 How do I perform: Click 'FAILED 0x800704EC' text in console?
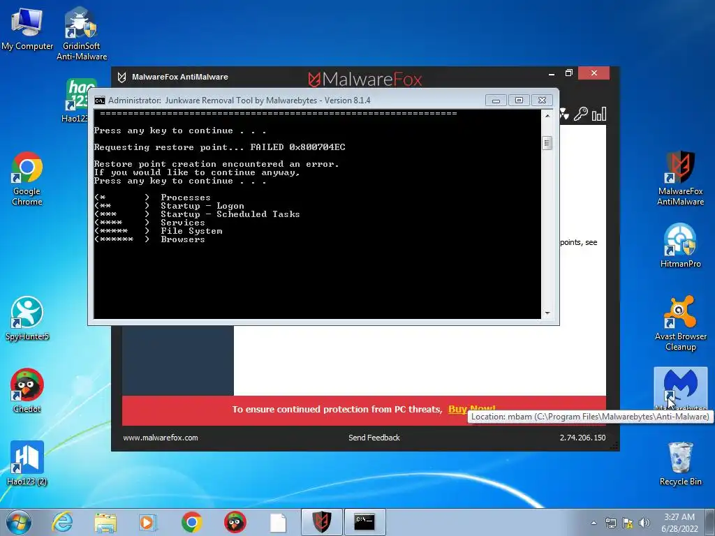(297, 147)
